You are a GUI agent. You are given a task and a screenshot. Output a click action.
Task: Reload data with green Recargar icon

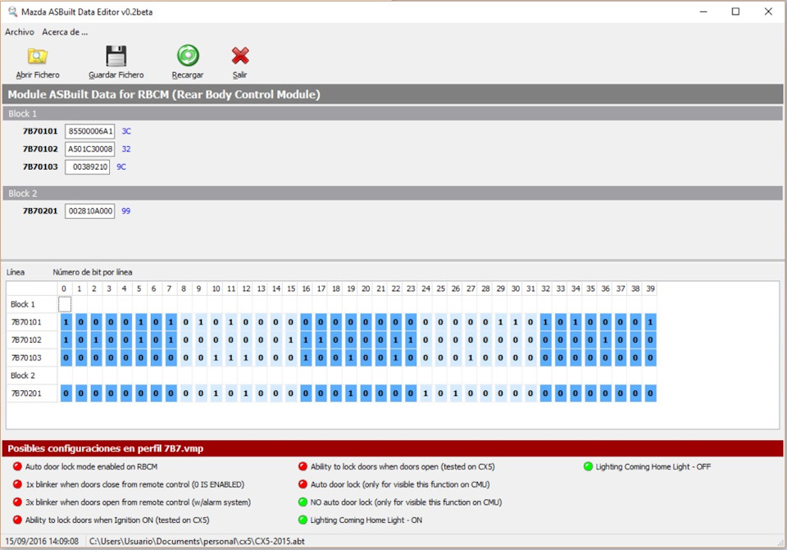188,55
